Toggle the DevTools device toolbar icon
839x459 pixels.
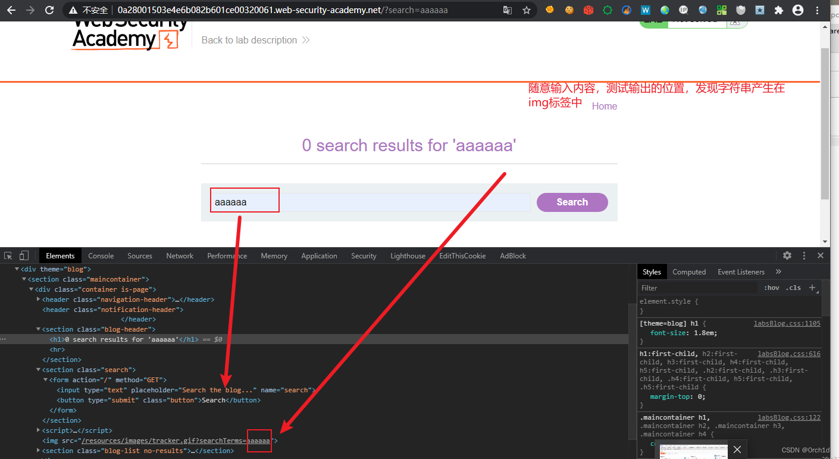pos(24,255)
